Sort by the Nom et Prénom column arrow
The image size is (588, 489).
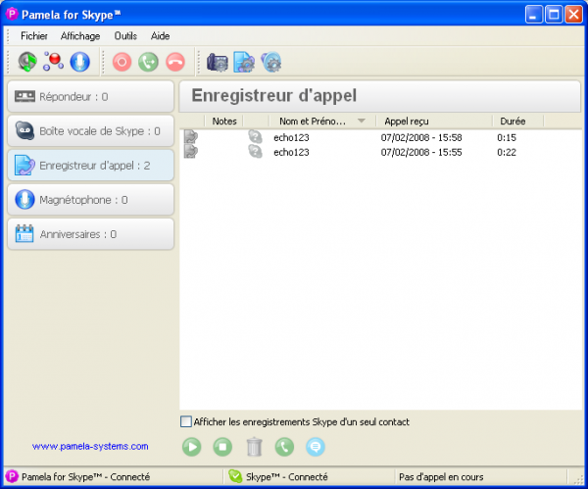tap(362, 122)
